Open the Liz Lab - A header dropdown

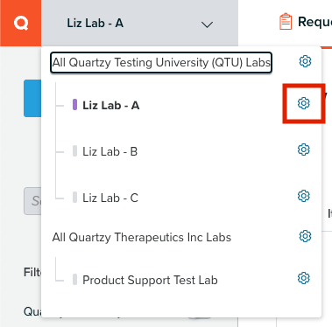[x=139, y=23]
